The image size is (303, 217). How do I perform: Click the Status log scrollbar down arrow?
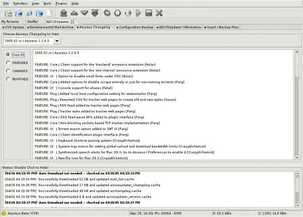point(298,206)
